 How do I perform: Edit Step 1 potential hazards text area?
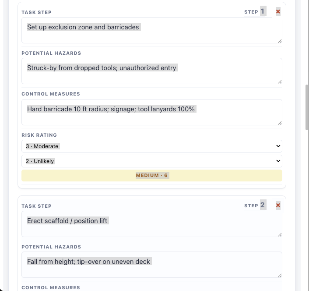[152, 71]
